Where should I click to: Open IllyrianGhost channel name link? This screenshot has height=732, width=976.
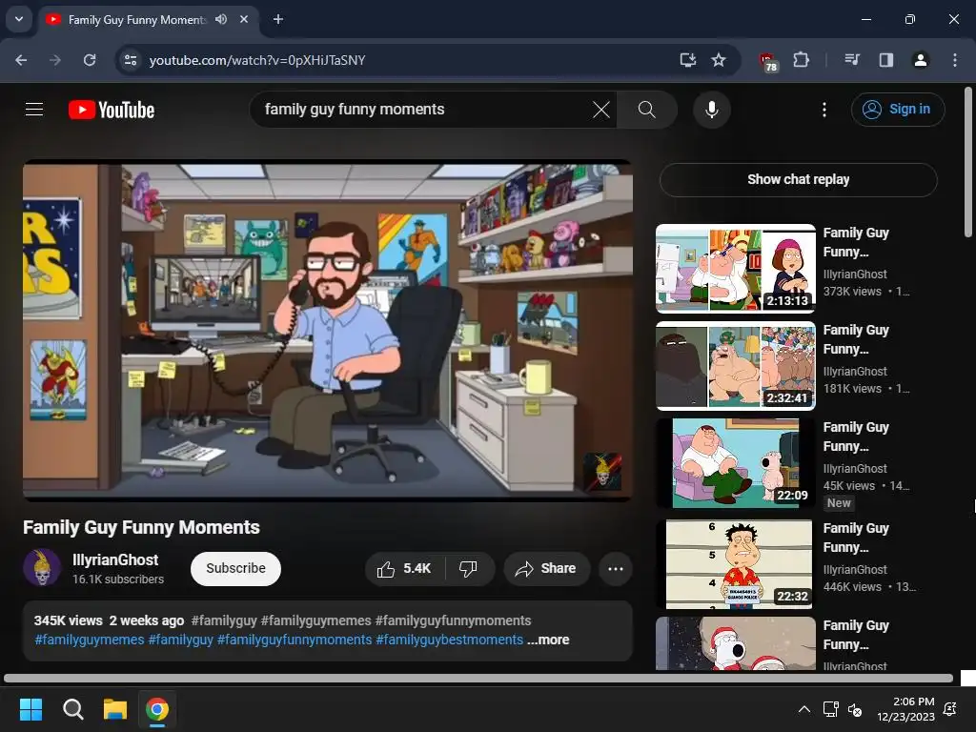115,560
